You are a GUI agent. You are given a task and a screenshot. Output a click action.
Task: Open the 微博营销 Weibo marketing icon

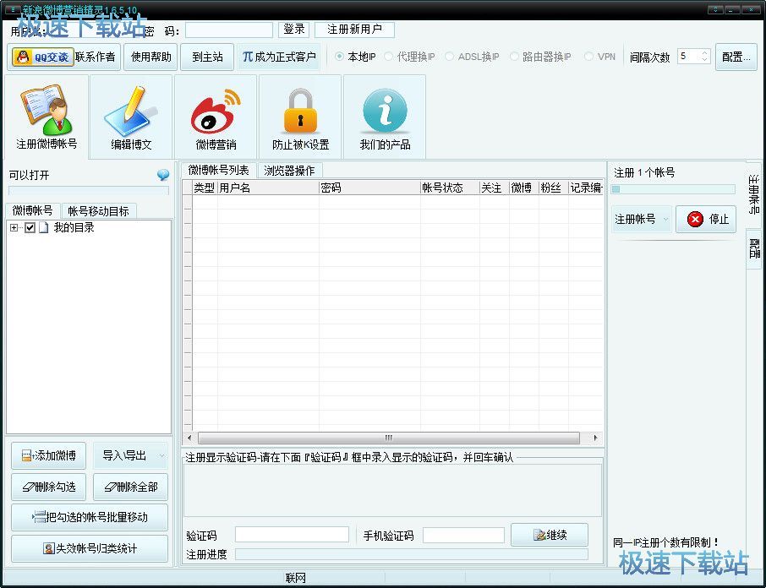coord(216,116)
